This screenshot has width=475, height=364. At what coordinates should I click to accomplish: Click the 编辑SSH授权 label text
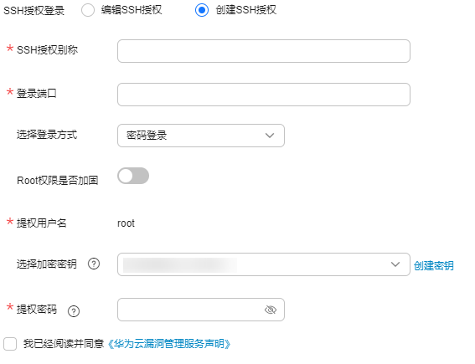point(132,10)
